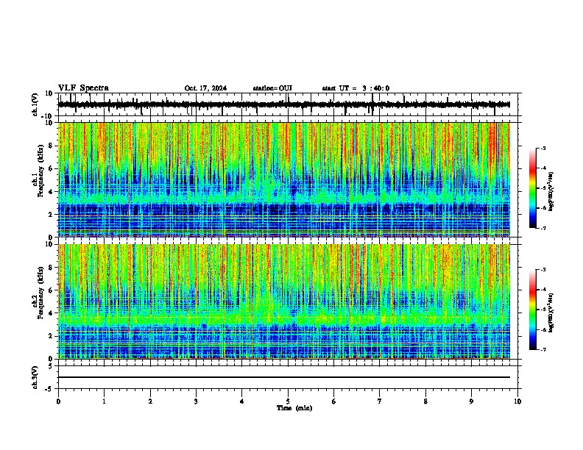Click the ch.2 color scale bar
This screenshot has height=450, width=583.
pyautogui.click(x=533, y=310)
